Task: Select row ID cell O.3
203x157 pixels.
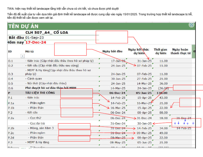Action: [11, 74]
